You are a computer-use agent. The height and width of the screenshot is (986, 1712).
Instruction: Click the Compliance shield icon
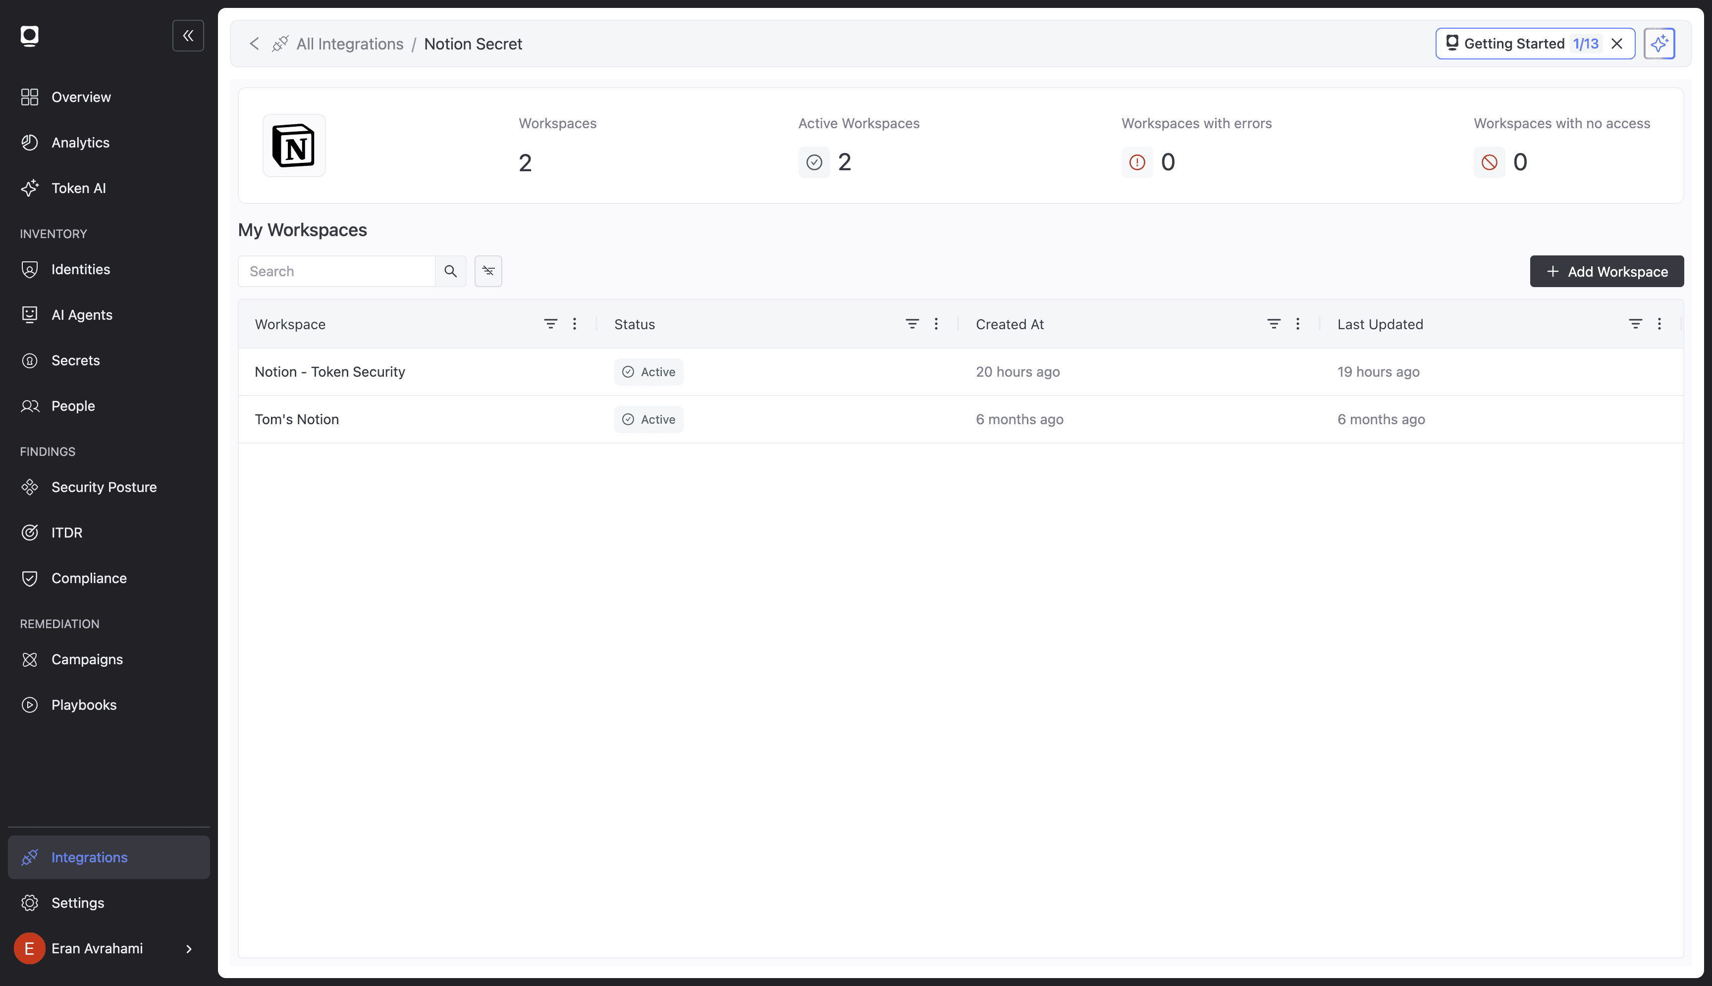30,578
